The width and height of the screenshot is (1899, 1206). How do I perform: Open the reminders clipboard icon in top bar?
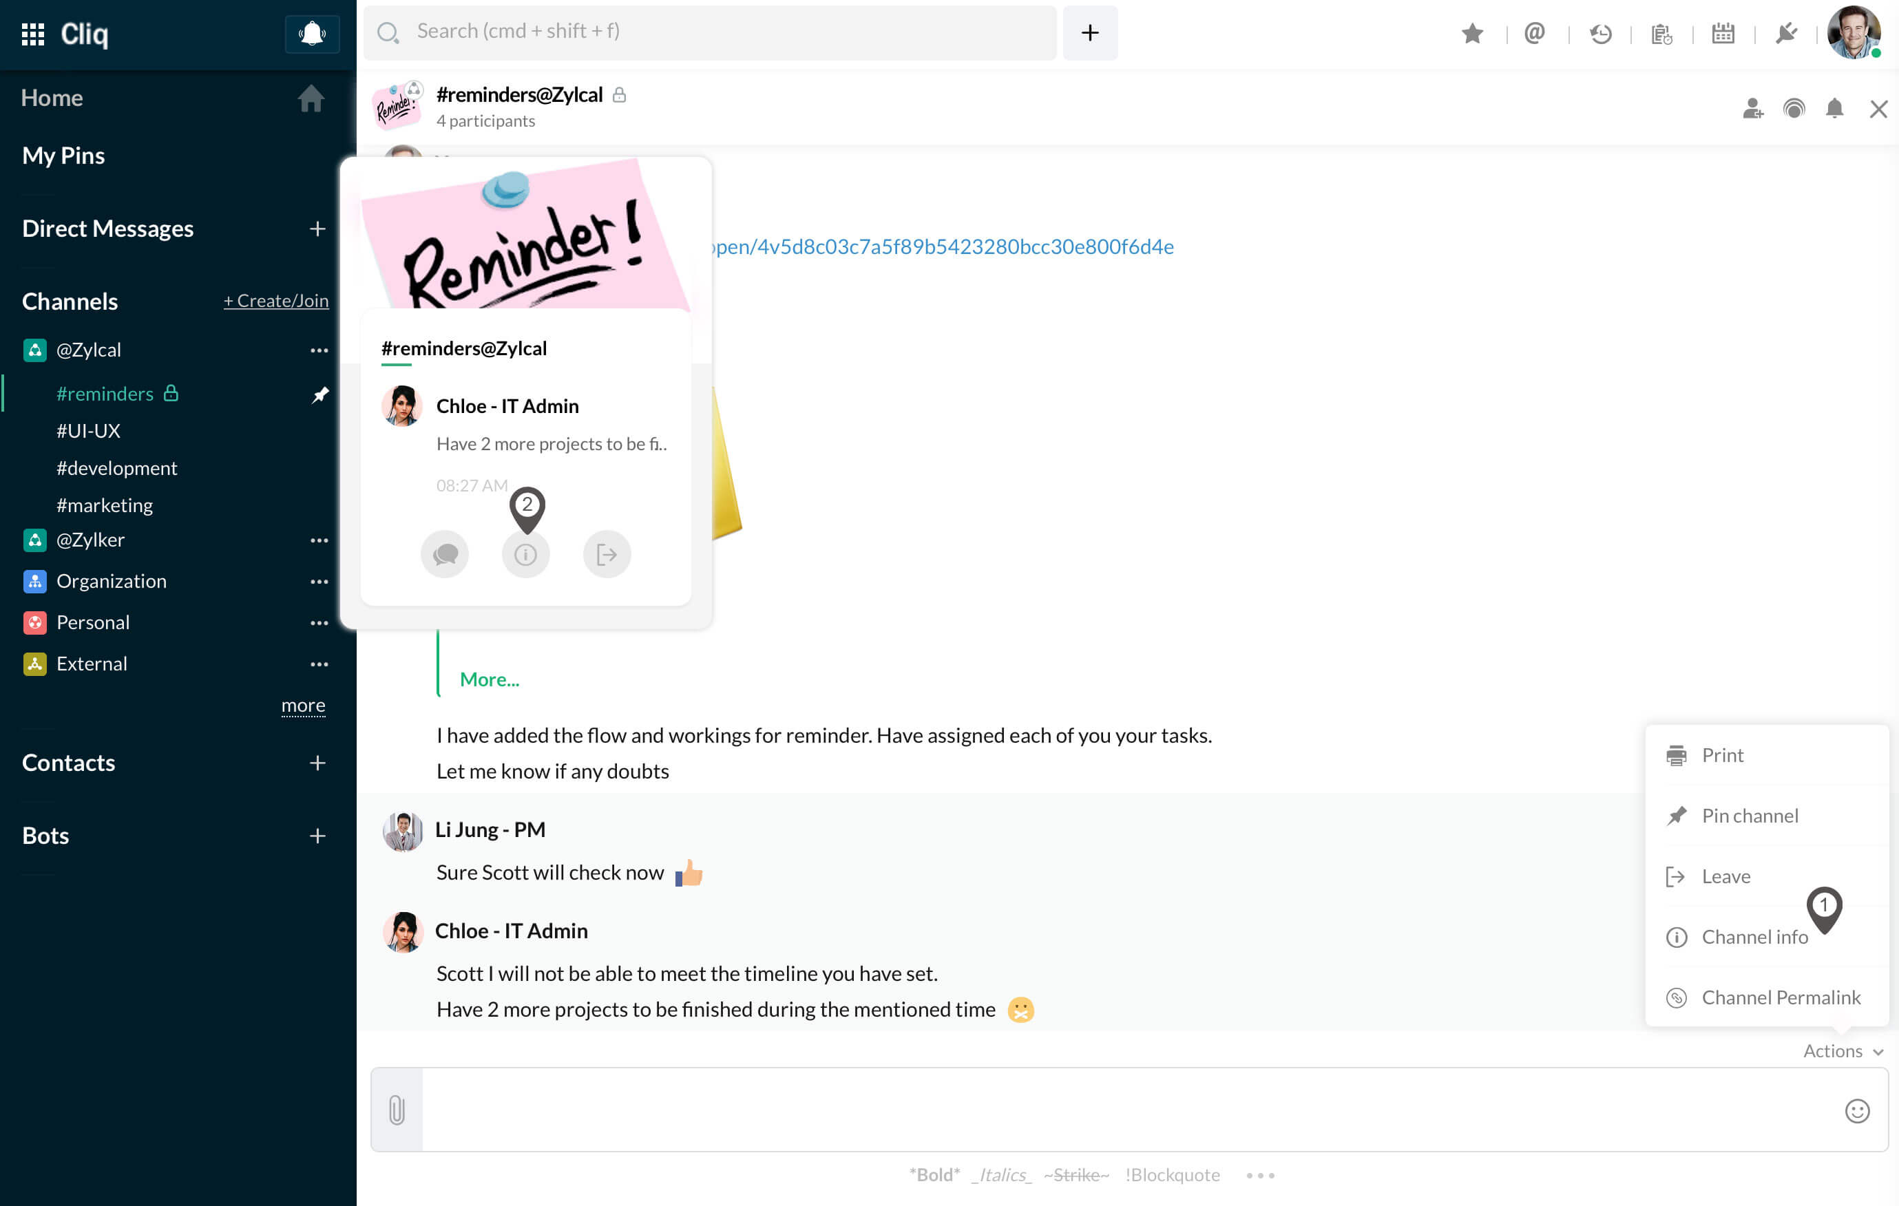(1661, 34)
